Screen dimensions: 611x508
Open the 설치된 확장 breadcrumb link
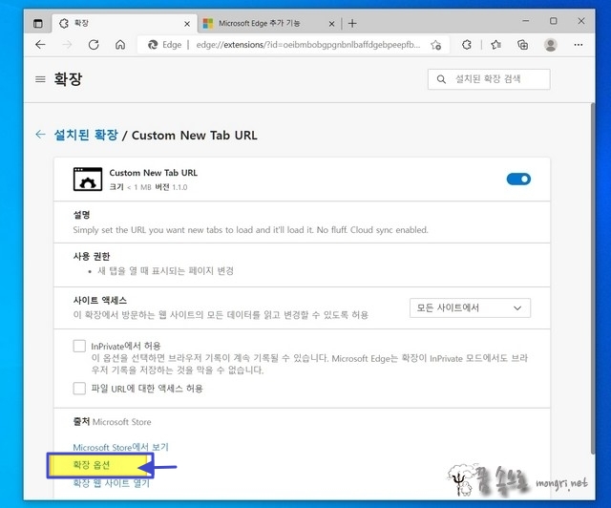[86, 135]
